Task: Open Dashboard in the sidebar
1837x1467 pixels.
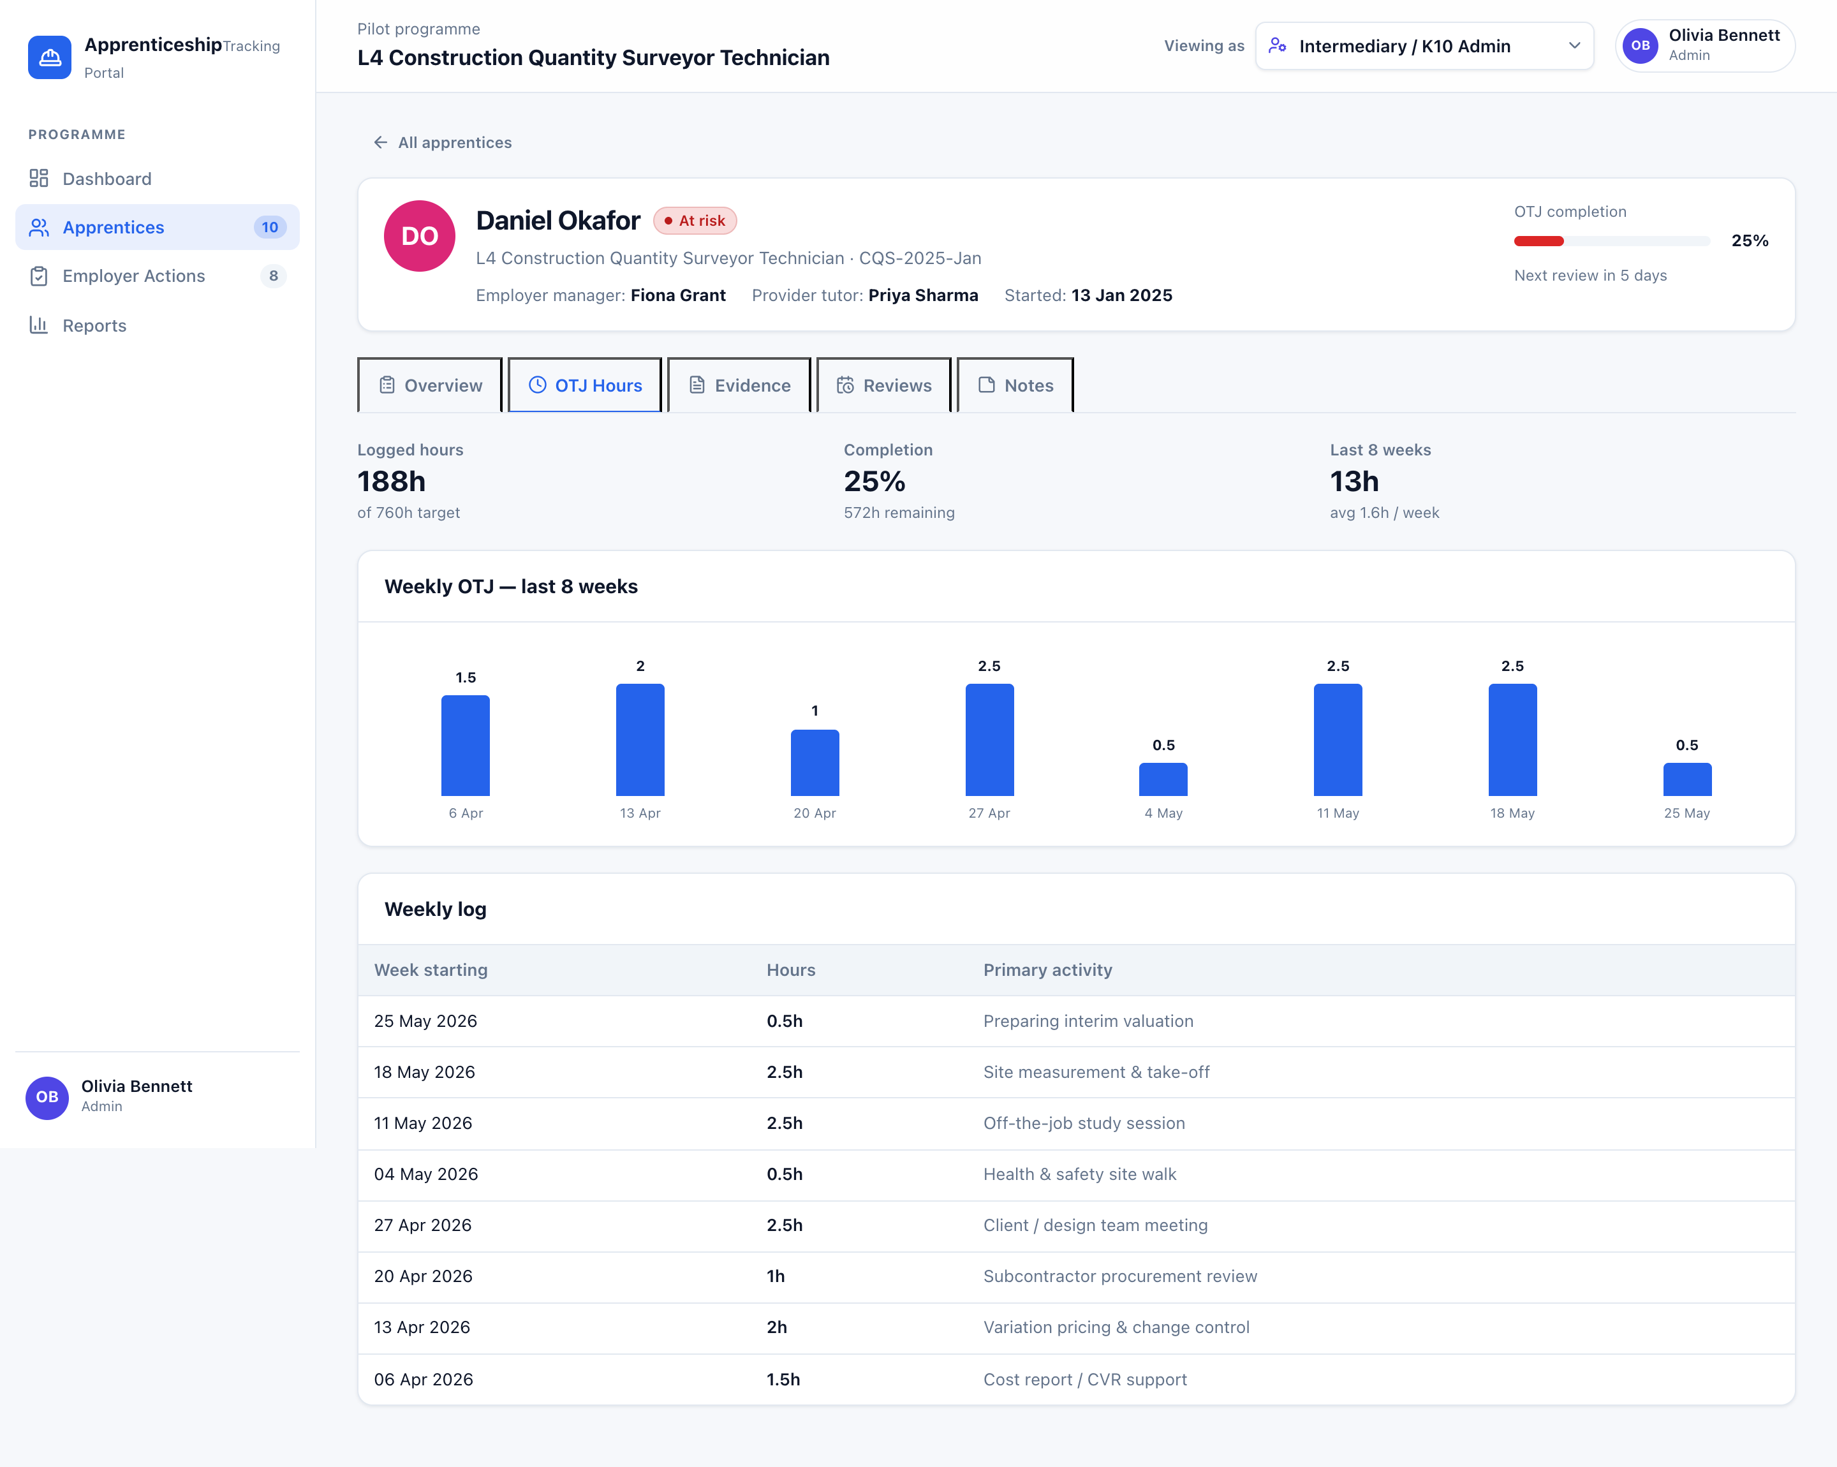Action: (x=158, y=179)
